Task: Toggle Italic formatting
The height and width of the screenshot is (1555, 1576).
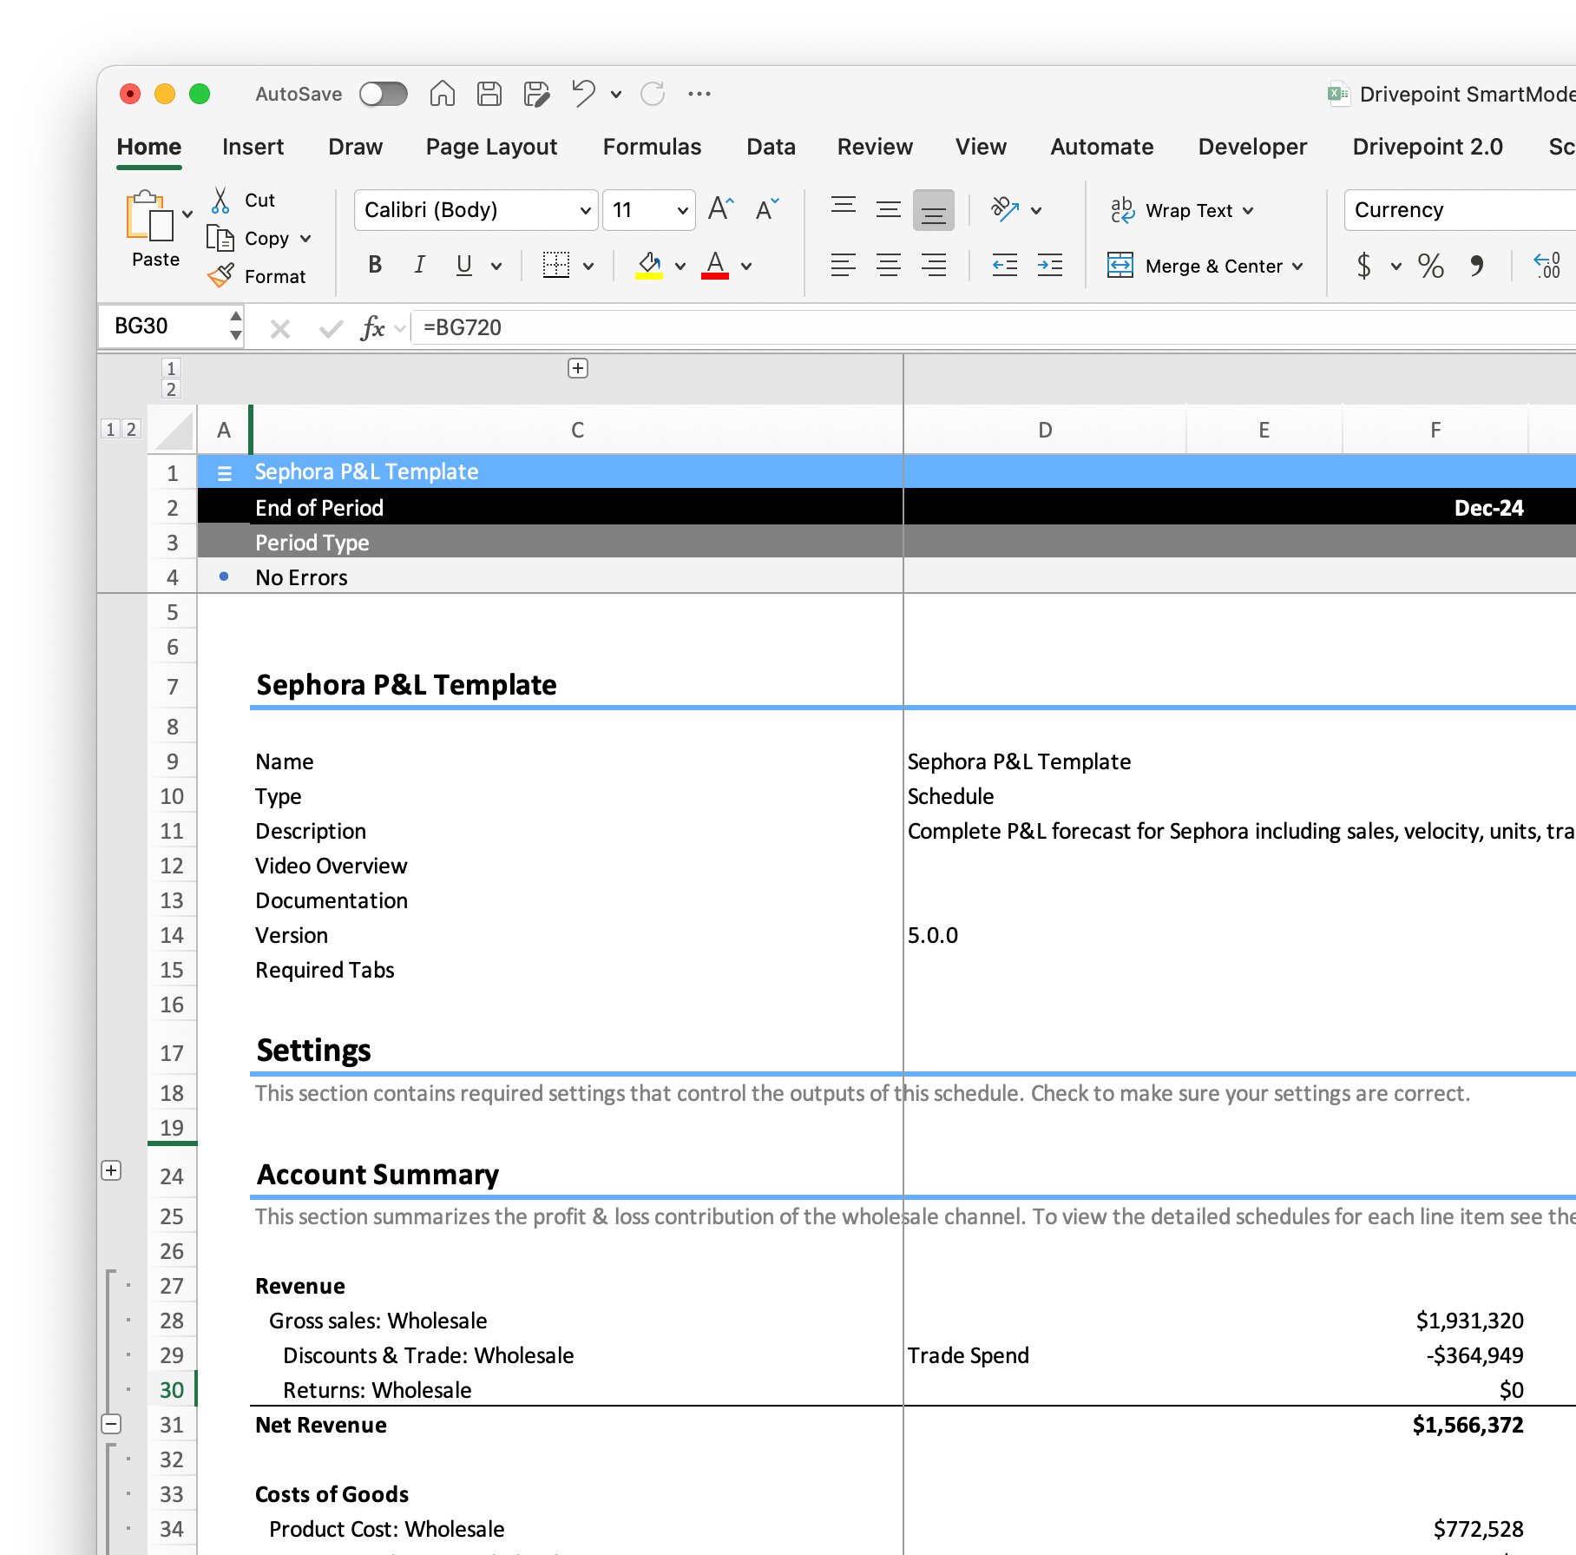Action: (x=420, y=265)
